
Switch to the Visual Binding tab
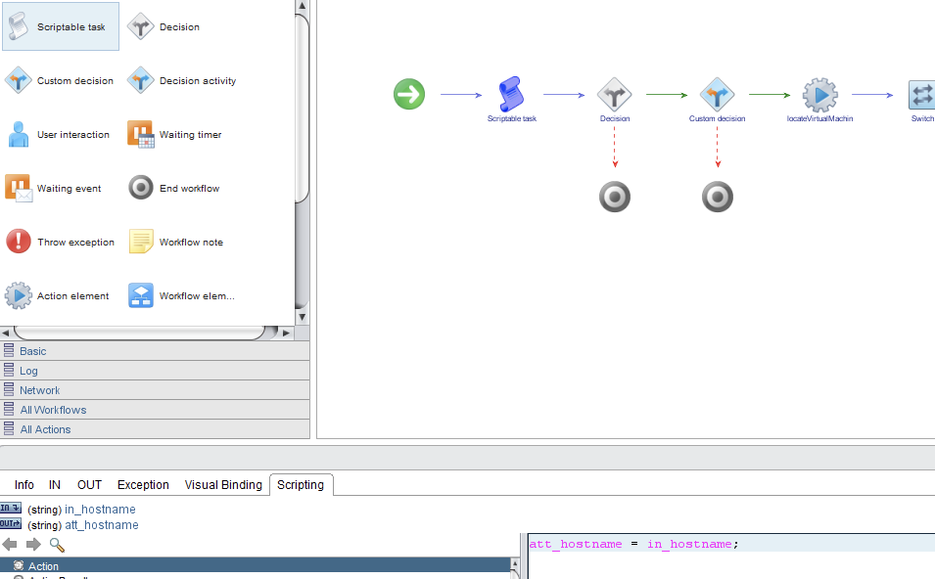pyautogui.click(x=223, y=484)
